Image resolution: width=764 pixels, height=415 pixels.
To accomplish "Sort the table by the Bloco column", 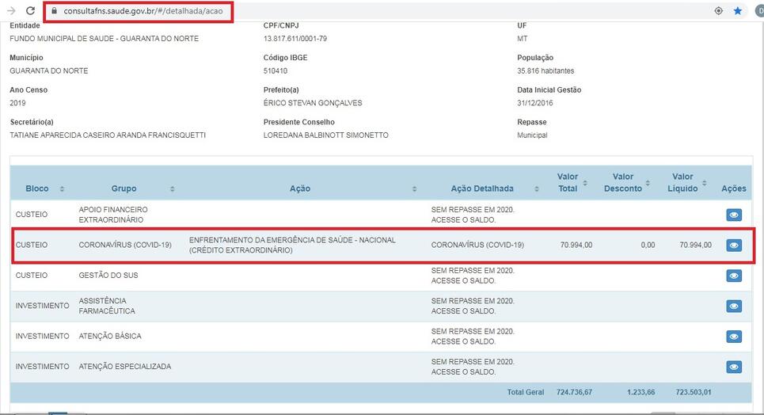I will (x=62, y=188).
